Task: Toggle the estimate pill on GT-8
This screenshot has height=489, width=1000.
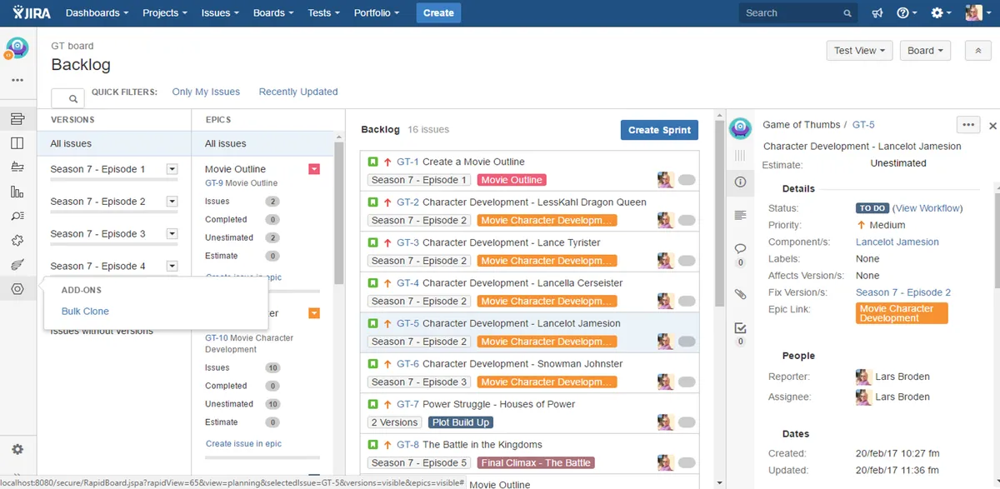Action: click(687, 462)
